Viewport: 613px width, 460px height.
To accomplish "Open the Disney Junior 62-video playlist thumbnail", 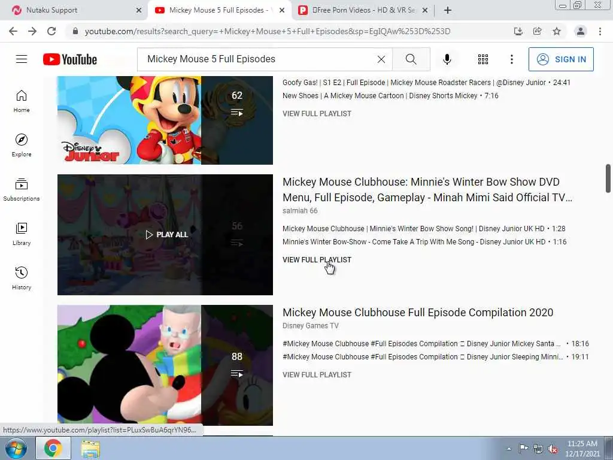I will pyautogui.click(x=165, y=120).
